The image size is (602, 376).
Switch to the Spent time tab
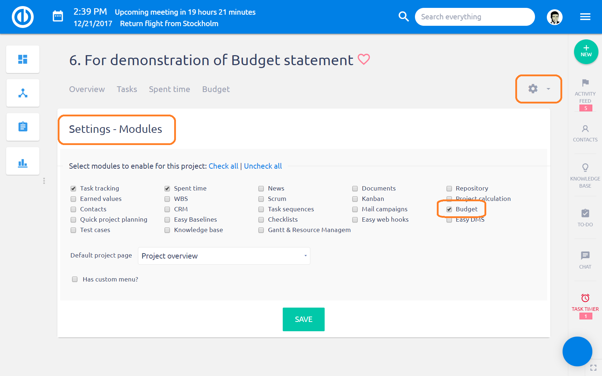(169, 89)
